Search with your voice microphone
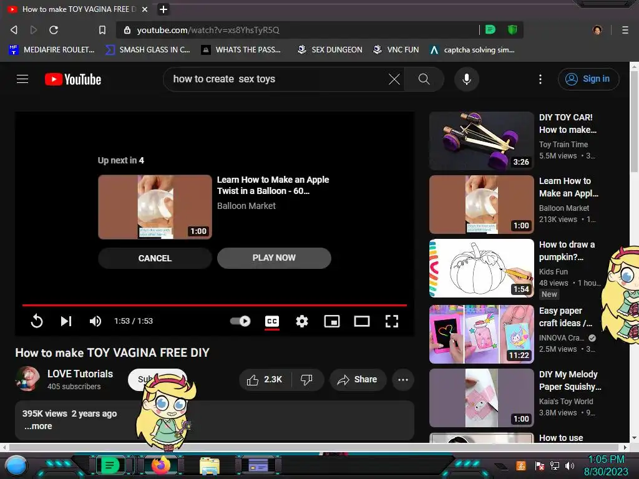The height and width of the screenshot is (479, 639). point(467,79)
